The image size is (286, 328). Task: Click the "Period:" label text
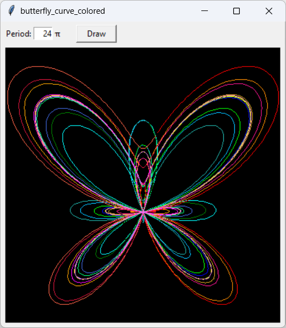point(19,34)
